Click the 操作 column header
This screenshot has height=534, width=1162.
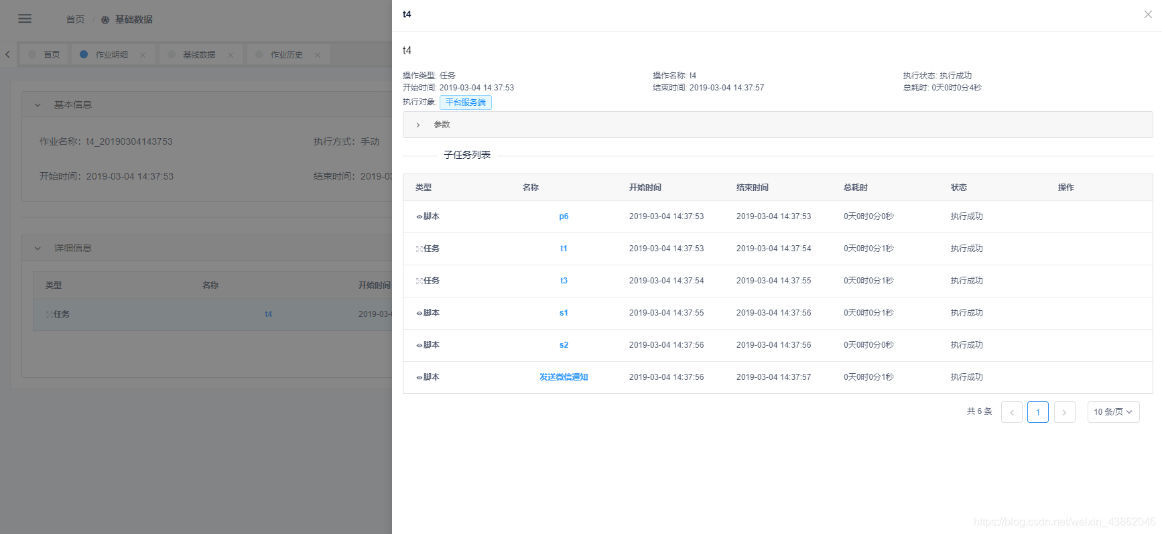[x=1066, y=188]
